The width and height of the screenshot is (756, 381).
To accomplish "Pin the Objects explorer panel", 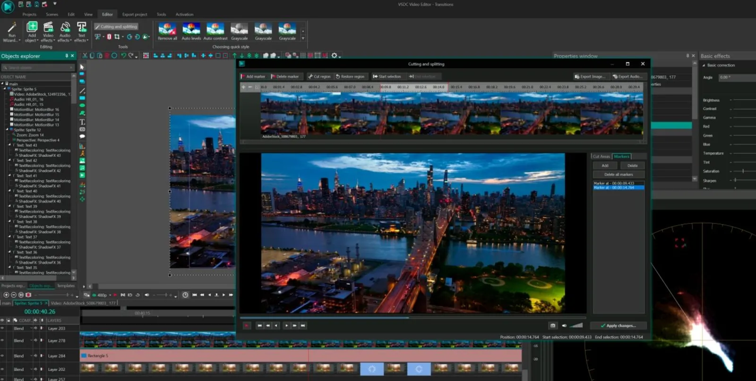I will (x=67, y=56).
